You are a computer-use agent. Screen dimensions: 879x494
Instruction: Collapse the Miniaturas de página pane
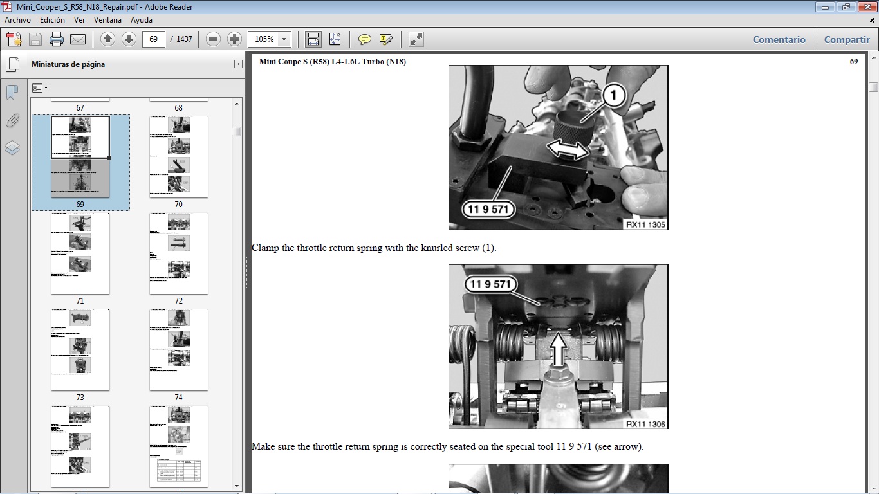coord(238,64)
